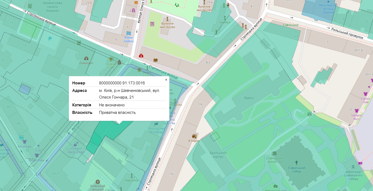The height and width of the screenshot is (191, 373).
Task: Click the Classic club clothing shirt icon
Action: click(x=365, y=94)
